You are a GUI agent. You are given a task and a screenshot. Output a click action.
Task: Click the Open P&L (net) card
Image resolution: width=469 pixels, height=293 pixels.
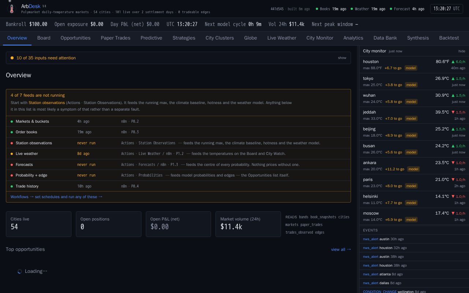pos(178,224)
